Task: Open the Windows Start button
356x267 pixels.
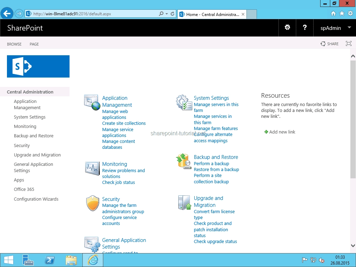Action: click(9, 260)
